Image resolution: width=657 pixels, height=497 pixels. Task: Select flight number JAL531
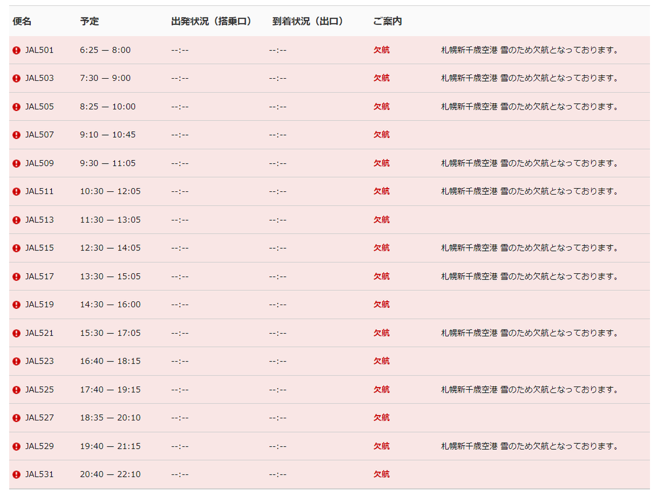(x=39, y=474)
